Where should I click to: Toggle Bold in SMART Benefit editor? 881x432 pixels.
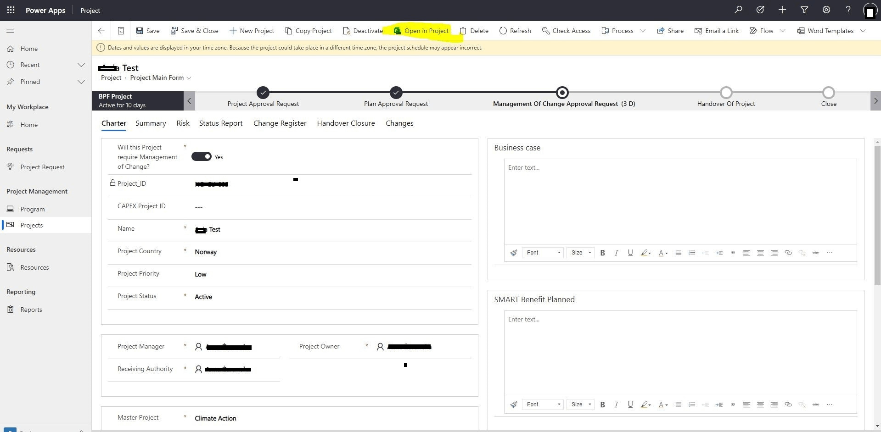coord(603,404)
